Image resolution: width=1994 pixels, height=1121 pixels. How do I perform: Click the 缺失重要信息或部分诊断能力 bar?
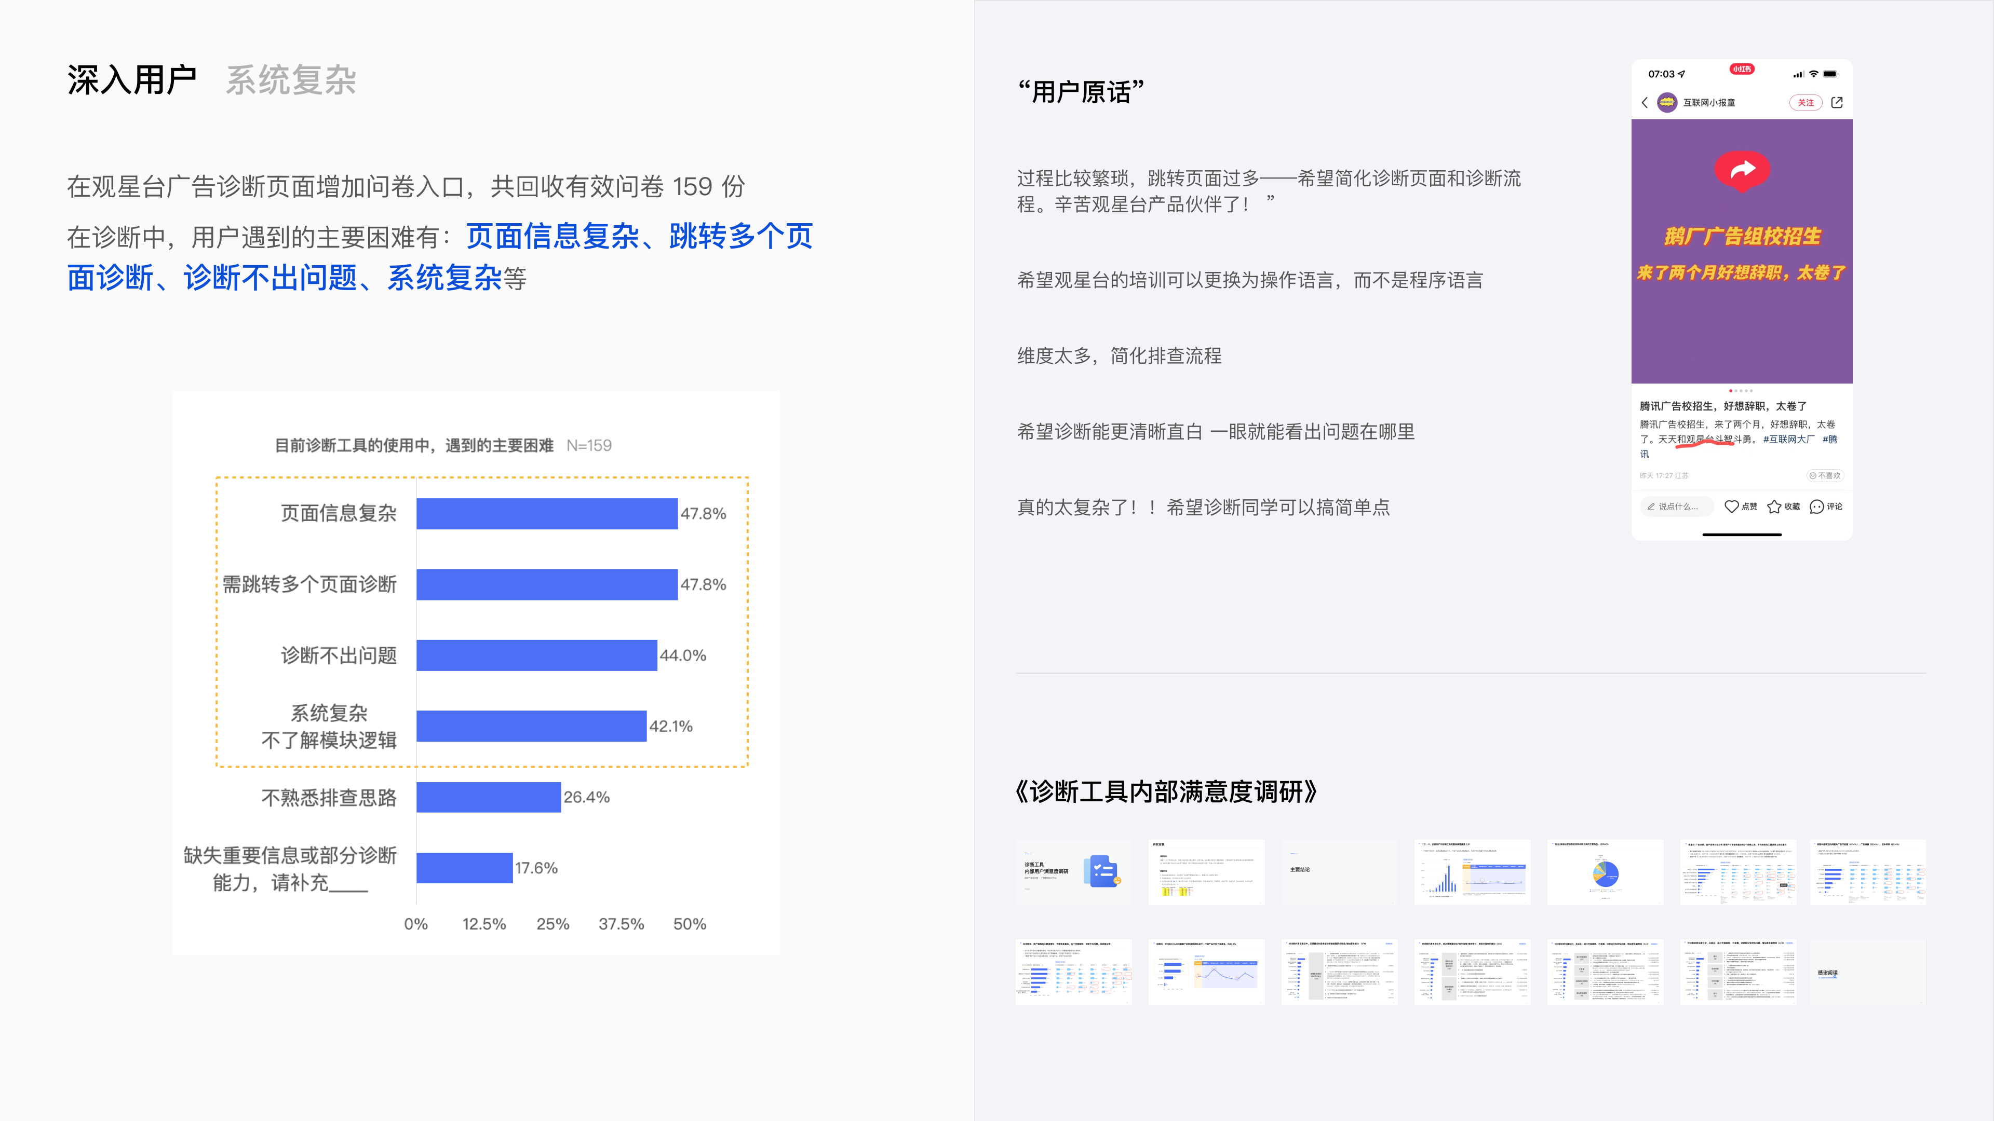(x=465, y=868)
